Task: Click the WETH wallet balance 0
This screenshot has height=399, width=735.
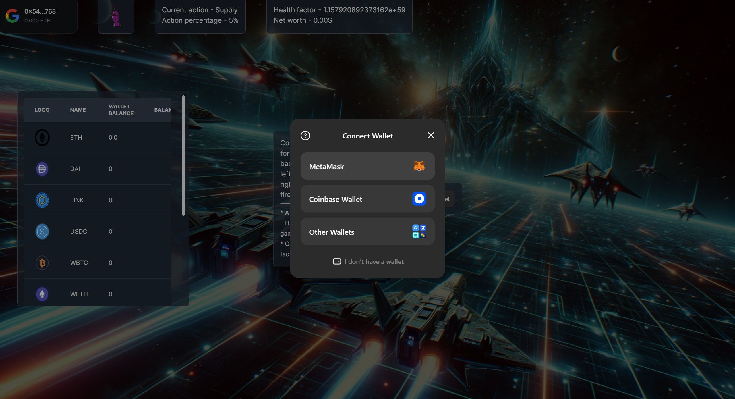Action: click(110, 294)
